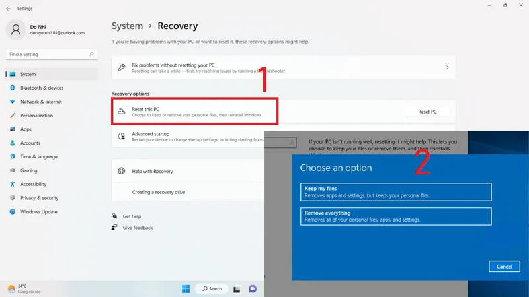This screenshot has width=529, height=297.
Task: Expand Fix problems without resetting chevron
Action: [x=447, y=67]
